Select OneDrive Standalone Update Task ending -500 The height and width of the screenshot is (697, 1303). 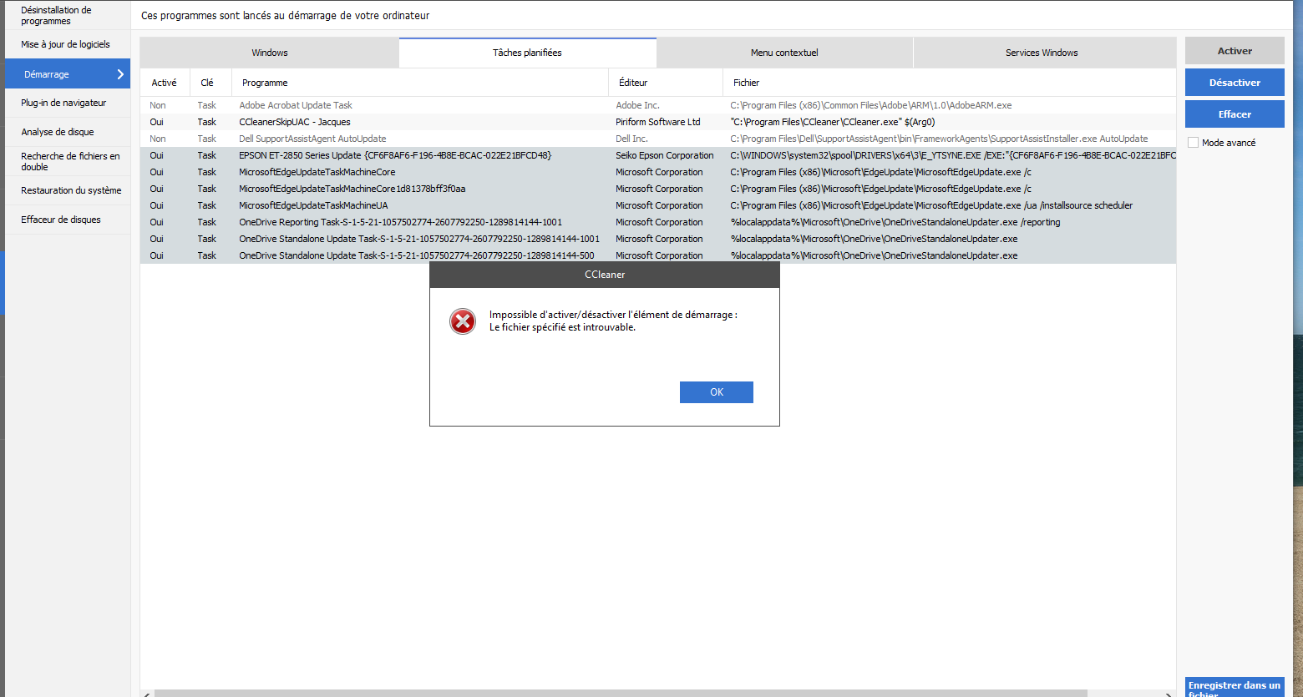(x=658, y=255)
